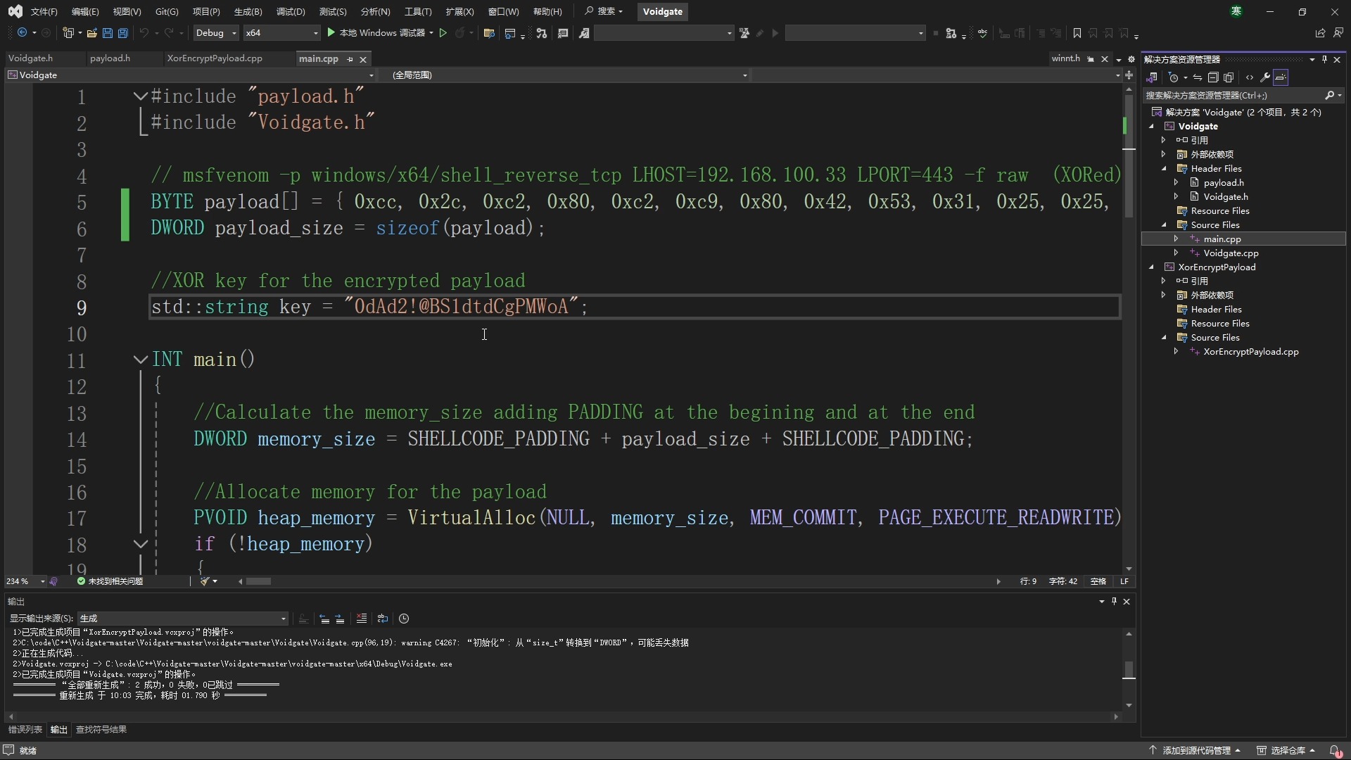Select payload.h in the Solution Explorer tree
This screenshot has width=1351, height=760.
[1223, 183]
